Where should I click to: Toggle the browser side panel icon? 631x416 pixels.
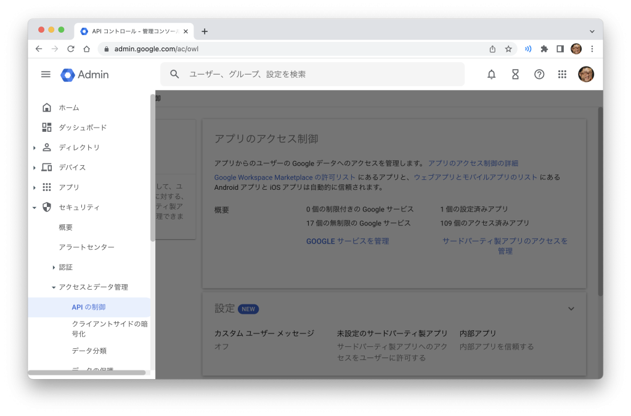tap(560, 49)
